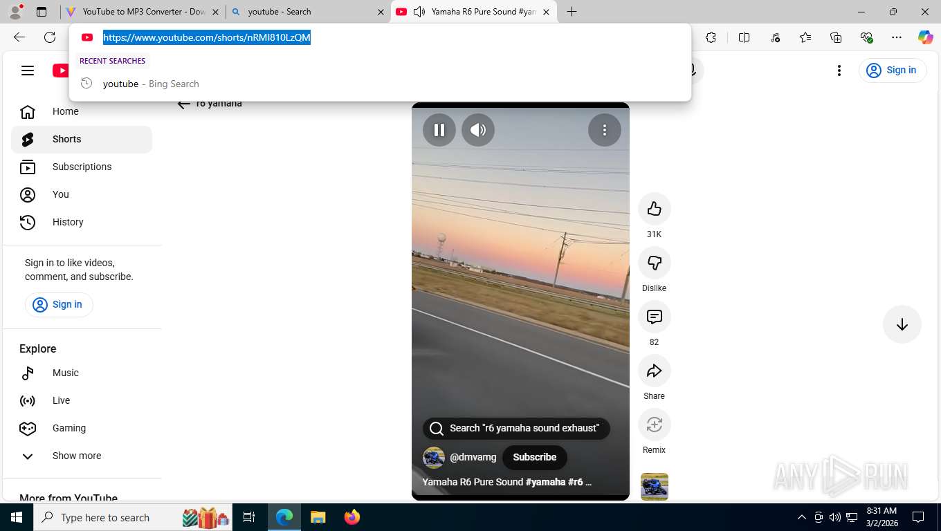Open the three-dot menu on the video
Viewport: 941px width, 531px height.
[x=605, y=130]
